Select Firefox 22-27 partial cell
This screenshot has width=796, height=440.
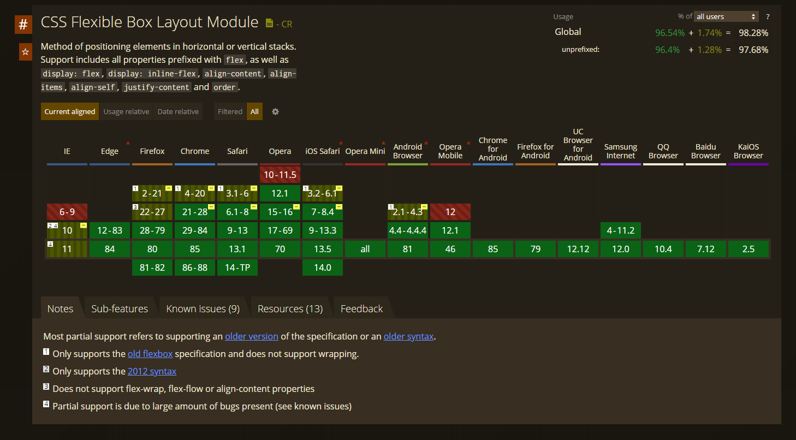152,212
